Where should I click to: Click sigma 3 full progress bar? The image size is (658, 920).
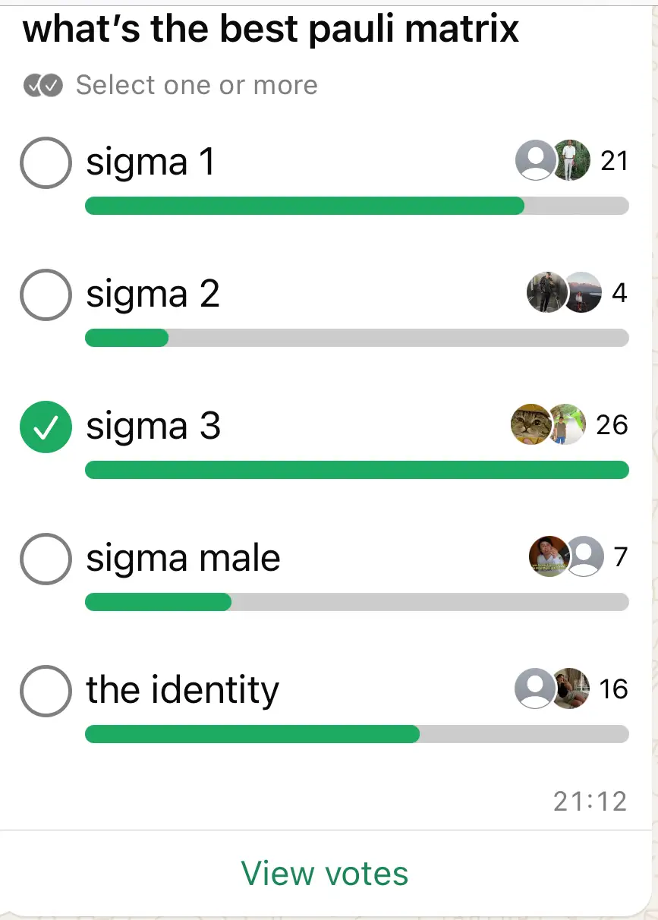click(357, 470)
